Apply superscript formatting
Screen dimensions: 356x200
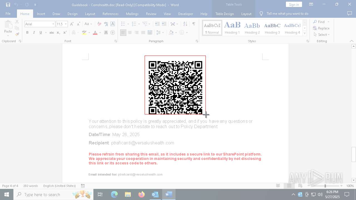pos(65,32)
